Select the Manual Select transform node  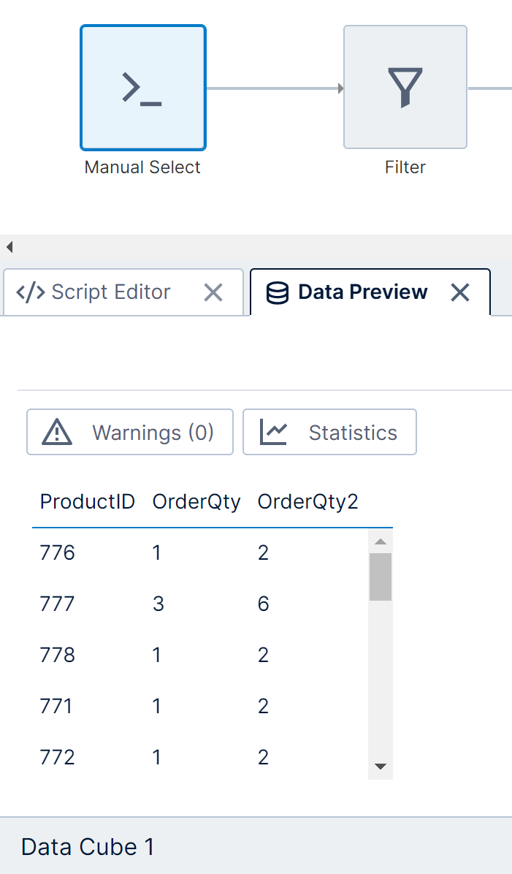point(142,88)
